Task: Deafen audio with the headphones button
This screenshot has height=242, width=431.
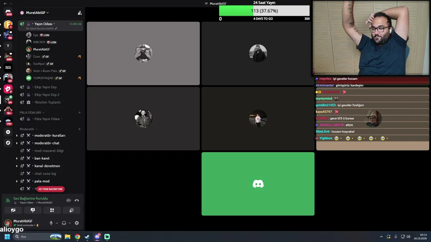Action: (x=64, y=223)
